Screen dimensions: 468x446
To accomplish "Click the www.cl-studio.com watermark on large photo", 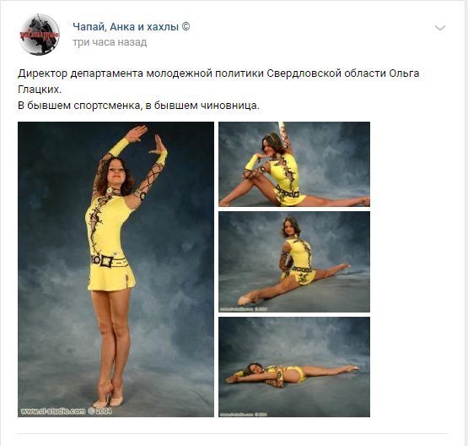I will pyautogui.click(x=67, y=411).
